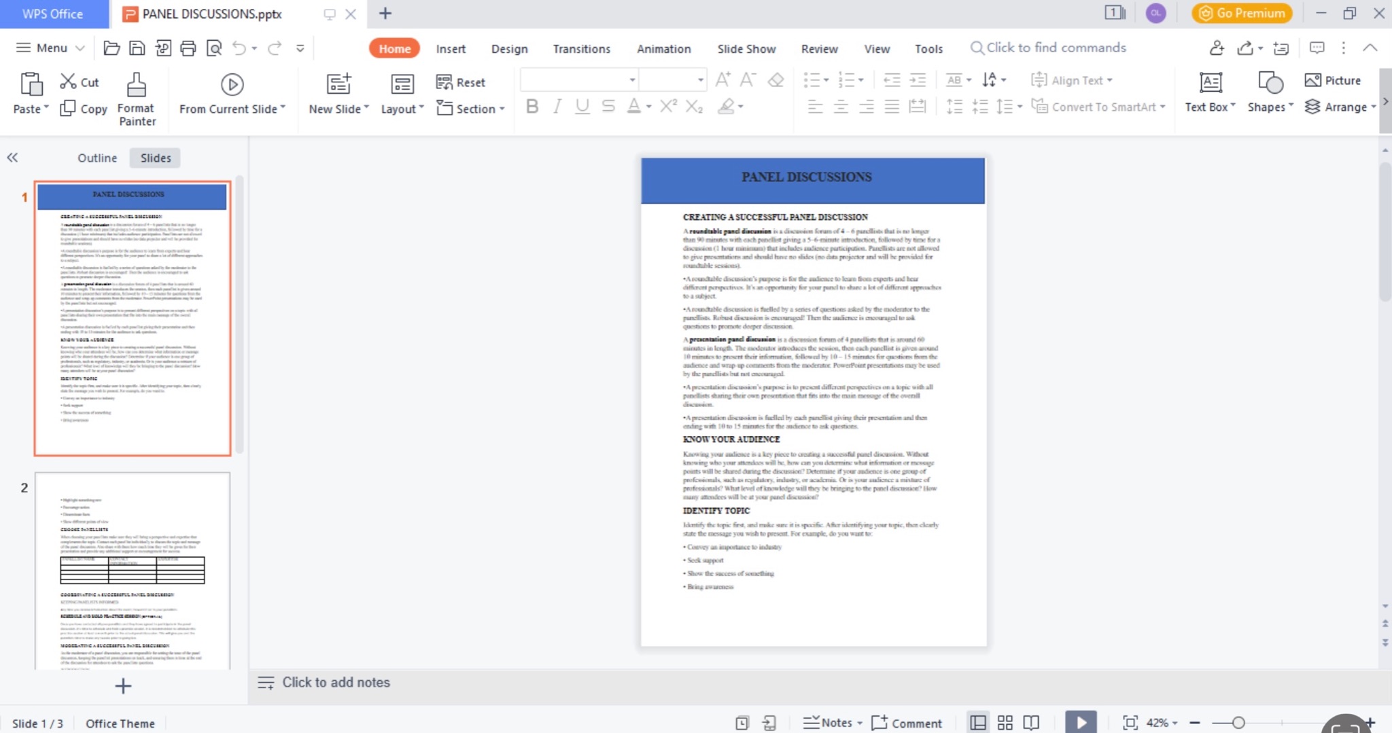This screenshot has width=1392, height=733.
Task: Toggle bold formatting
Action: point(532,106)
